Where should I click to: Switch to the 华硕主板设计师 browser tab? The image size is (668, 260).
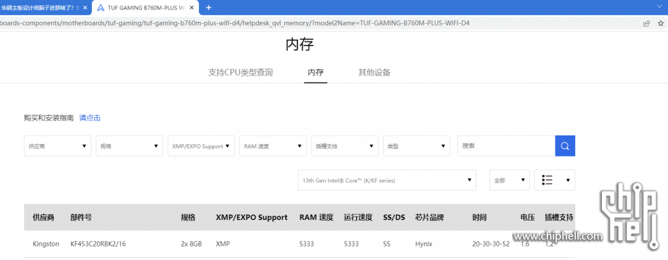click(45, 7)
